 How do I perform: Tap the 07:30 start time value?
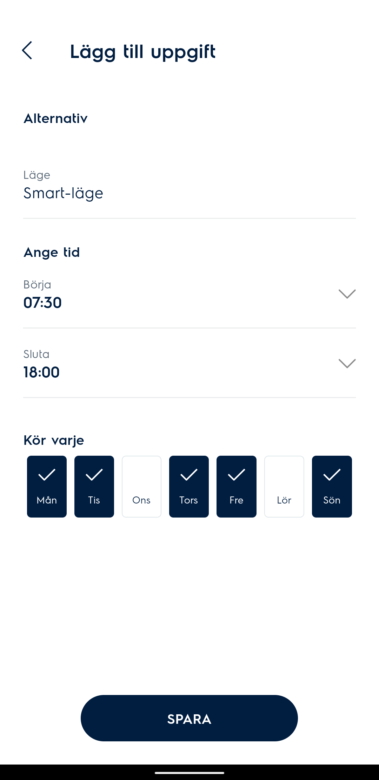(x=42, y=303)
